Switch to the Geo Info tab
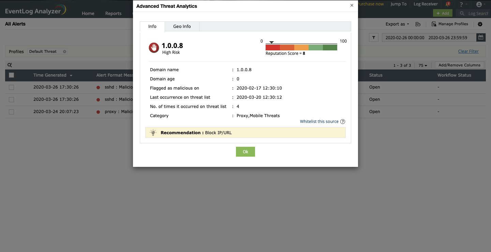Screen dimensions: 491x252 [x=182, y=26]
